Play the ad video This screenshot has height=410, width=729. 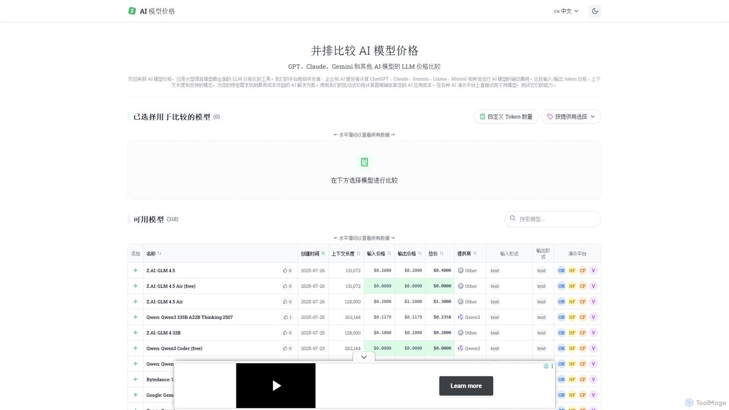[x=276, y=386]
